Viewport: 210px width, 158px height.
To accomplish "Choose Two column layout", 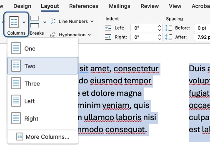I will click(42, 66).
